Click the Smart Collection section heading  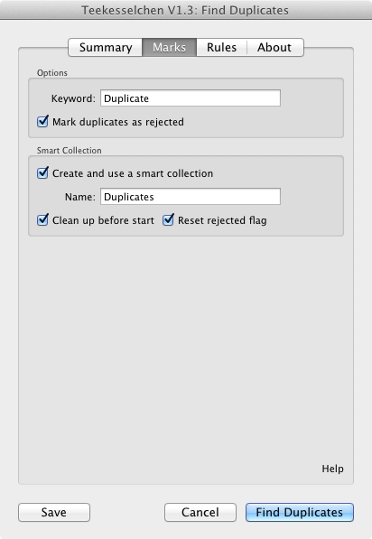[x=70, y=151]
